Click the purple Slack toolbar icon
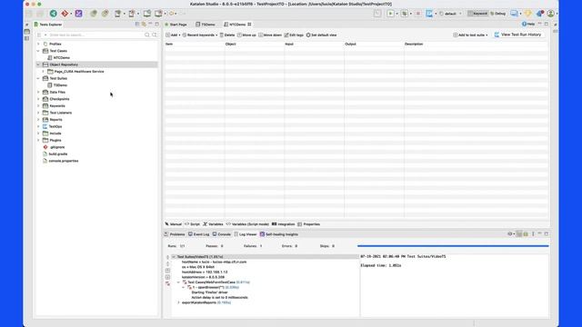This screenshot has height=327, width=582. point(79,14)
